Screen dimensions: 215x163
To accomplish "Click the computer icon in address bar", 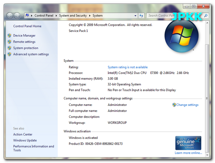I will [x=27, y=15].
